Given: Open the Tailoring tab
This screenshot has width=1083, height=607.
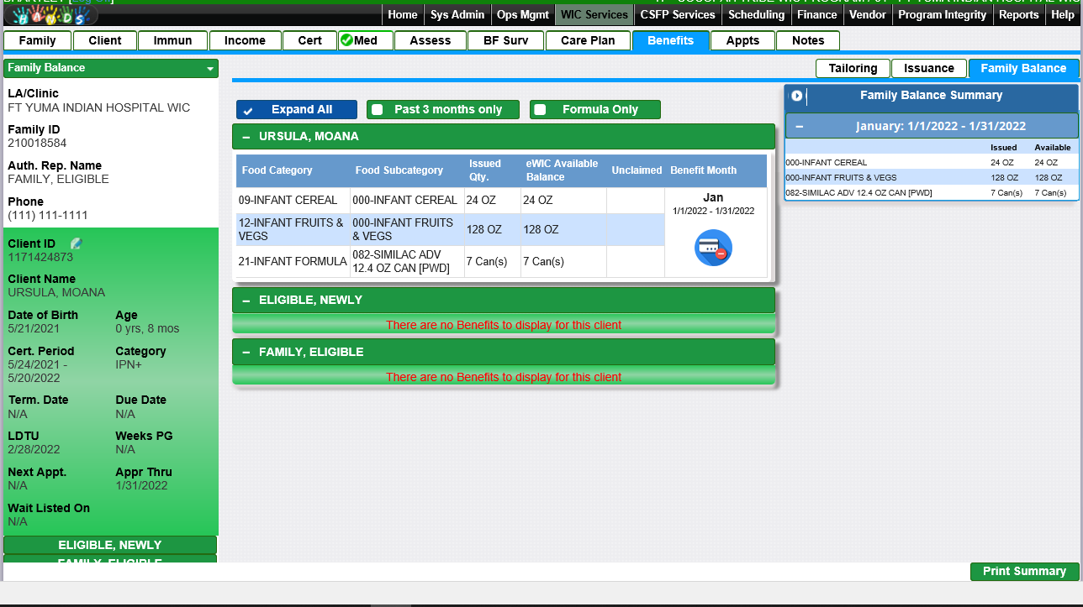Looking at the screenshot, I should tap(853, 69).
